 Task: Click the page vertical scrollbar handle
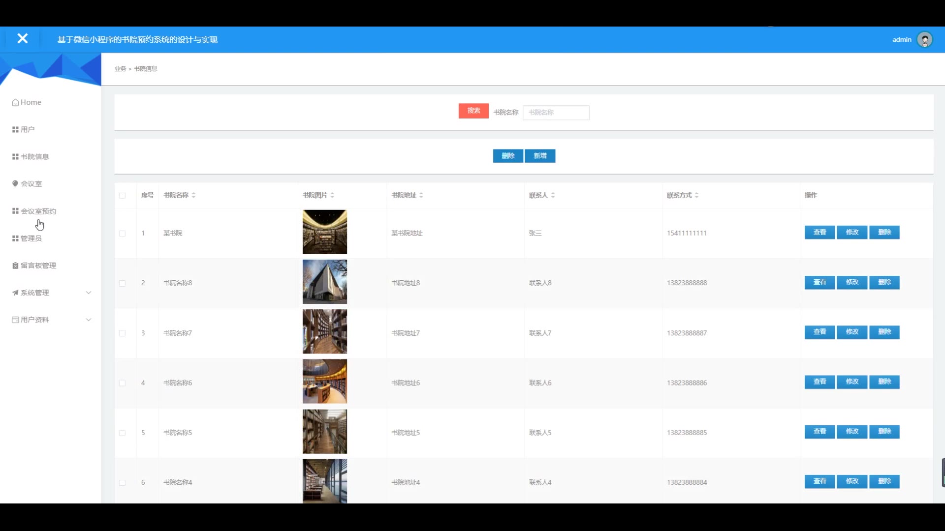click(943, 472)
